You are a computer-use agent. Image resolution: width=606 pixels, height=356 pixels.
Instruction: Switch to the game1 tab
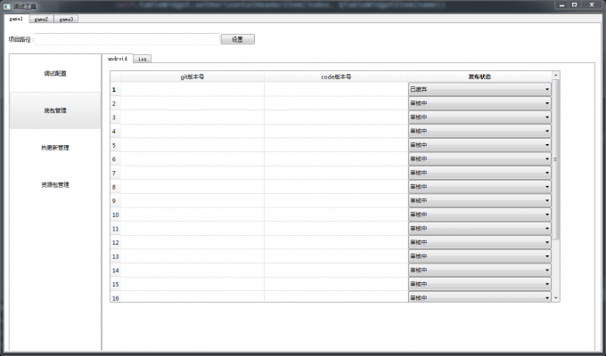click(17, 19)
